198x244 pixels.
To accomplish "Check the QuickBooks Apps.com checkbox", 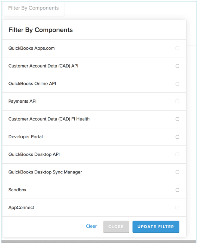I will [x=177, y=48].
